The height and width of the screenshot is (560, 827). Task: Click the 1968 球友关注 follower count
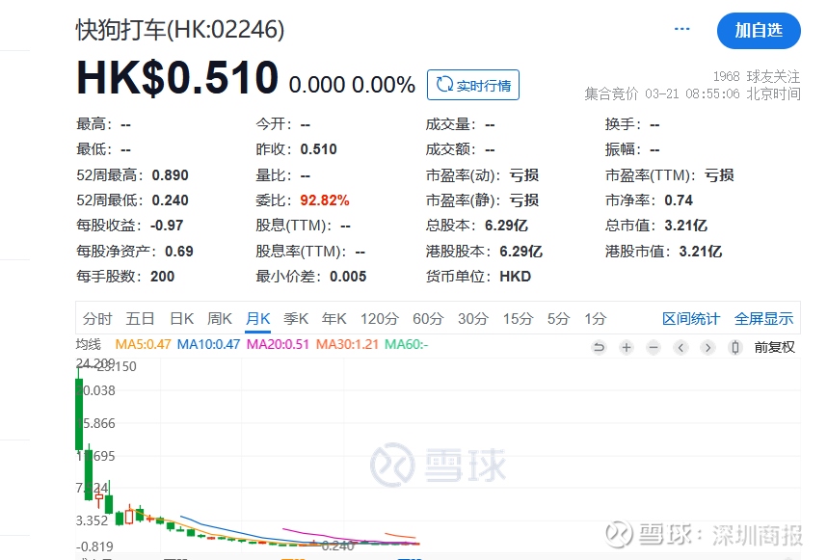(x=757, y=76)
